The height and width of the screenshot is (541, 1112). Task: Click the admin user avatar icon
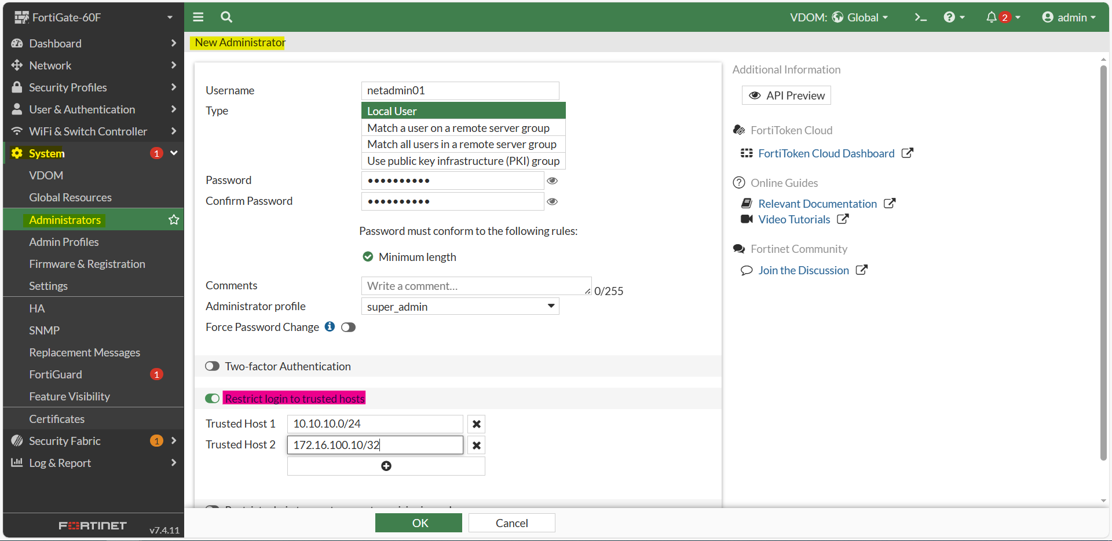1047,17
